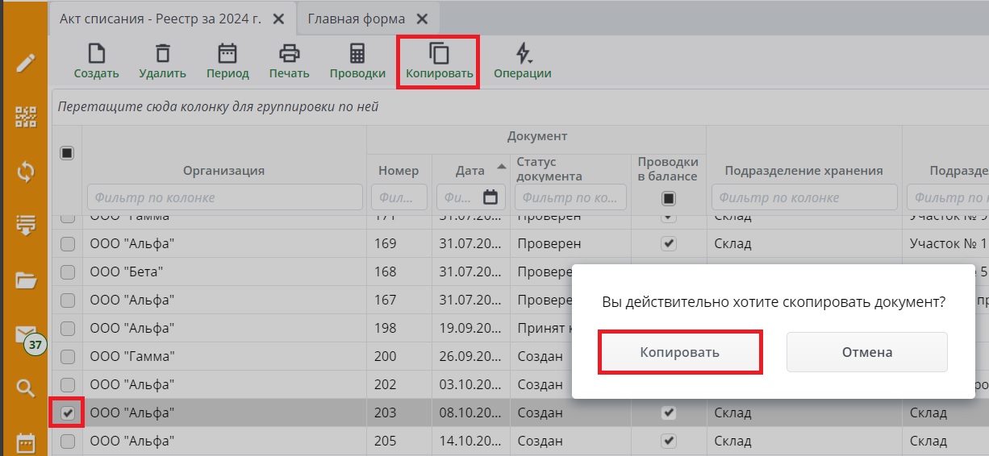Select the Акт списания - Реестр tab
The height and width of the screenshot is (456, 989).
(160, 19)
